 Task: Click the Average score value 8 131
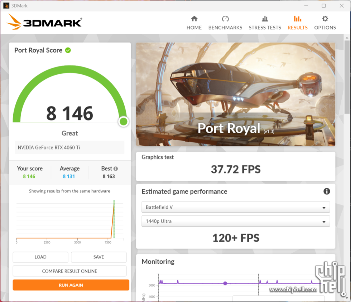[x=69, y=177]
